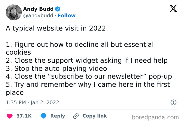The image size is (183, 123).
Task: Click the 'Close the support widget' line
Action: pyautogui.click(x=87, y=61)
